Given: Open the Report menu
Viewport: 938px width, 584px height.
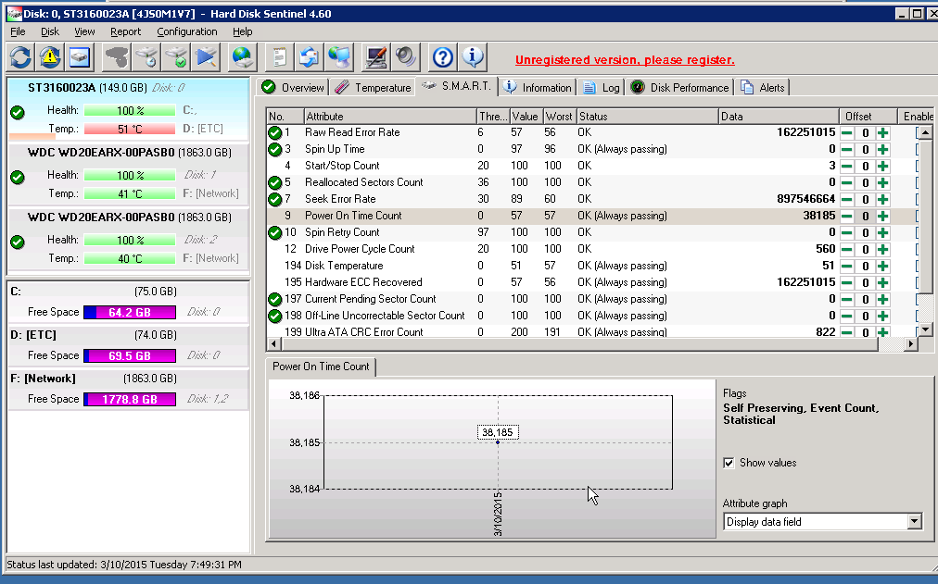Looking at the screenshot, I should (x=125, y=31).
